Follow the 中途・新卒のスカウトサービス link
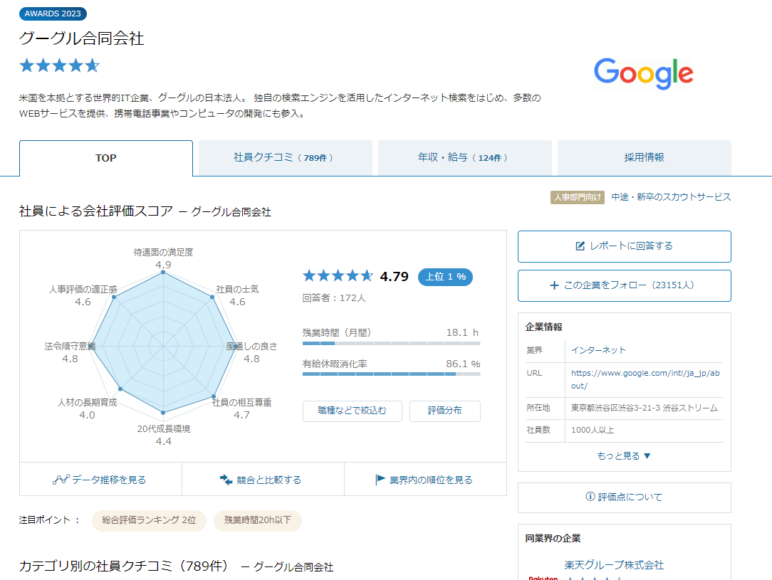 (669, 197)
